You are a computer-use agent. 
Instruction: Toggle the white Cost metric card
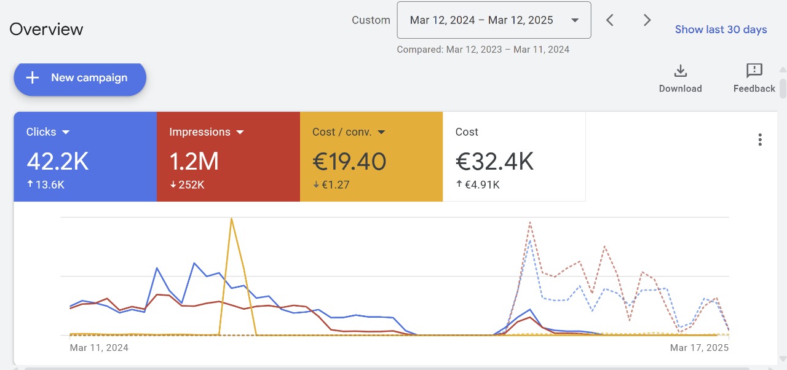[514, 157]
